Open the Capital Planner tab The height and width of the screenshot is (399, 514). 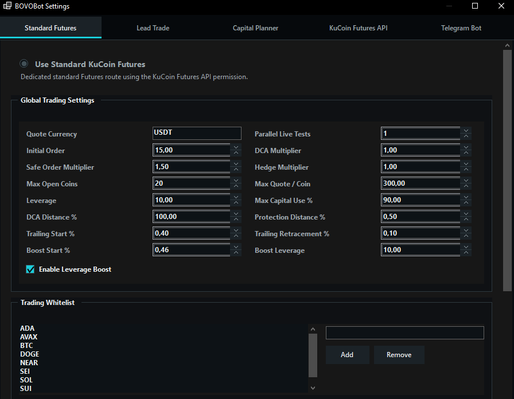pos(255,28)
